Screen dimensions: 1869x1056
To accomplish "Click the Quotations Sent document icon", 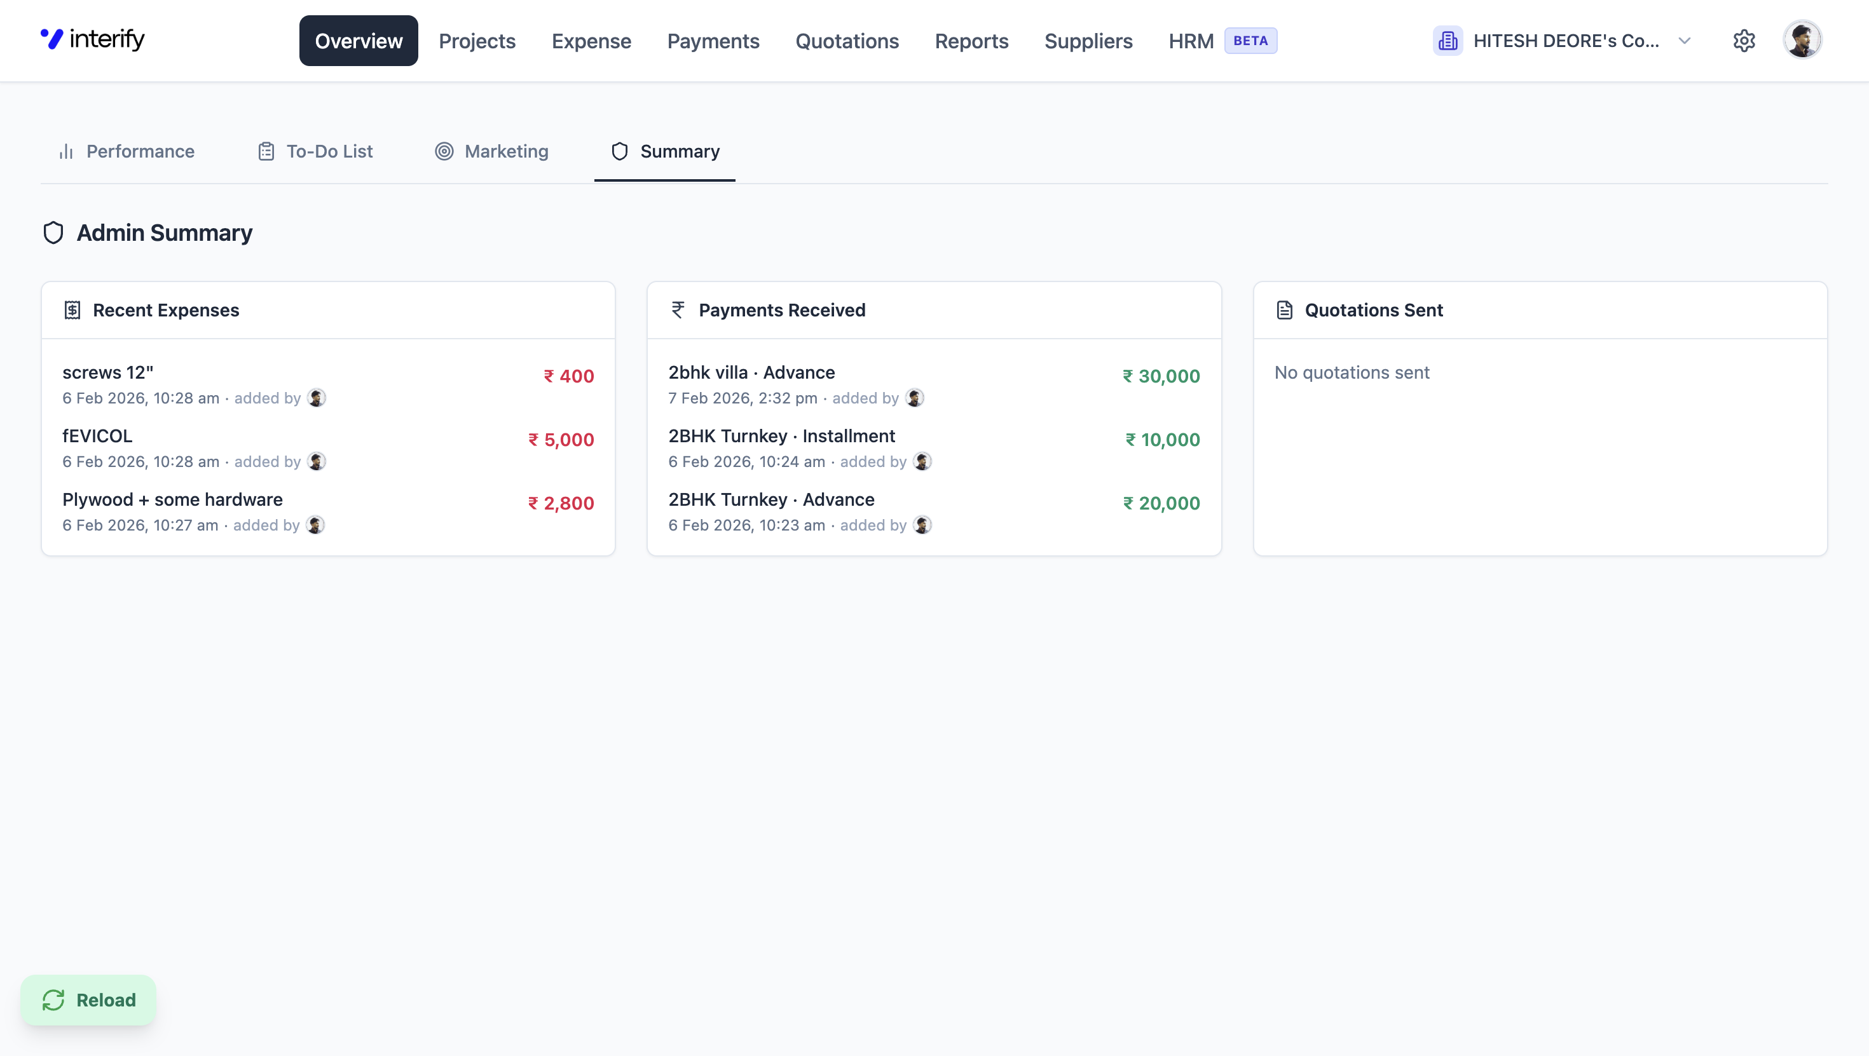I will tap(1284, 311).
